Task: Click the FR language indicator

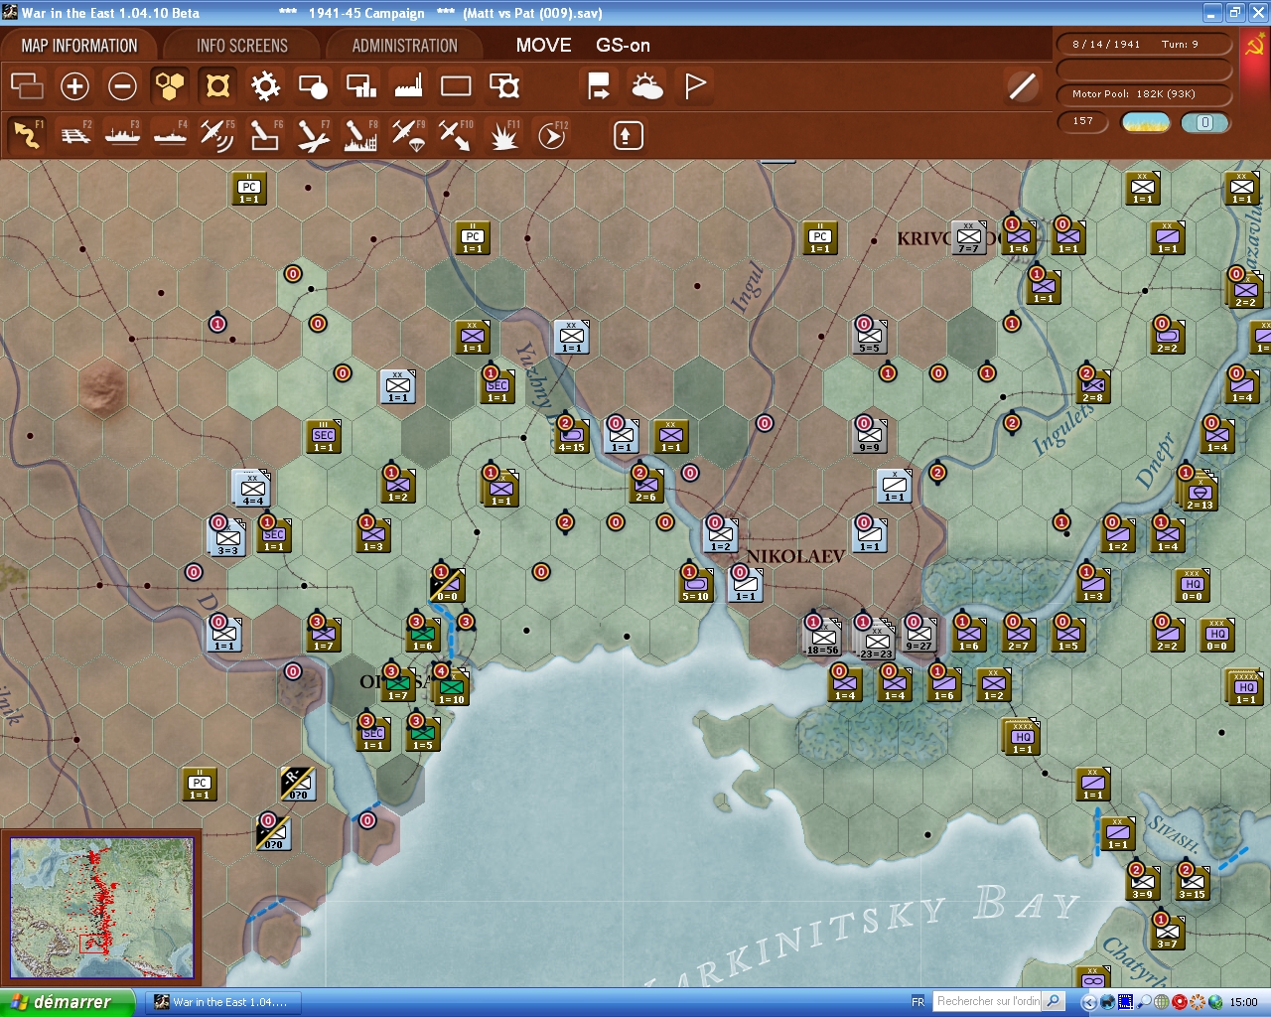Action: coord(918,1002)
